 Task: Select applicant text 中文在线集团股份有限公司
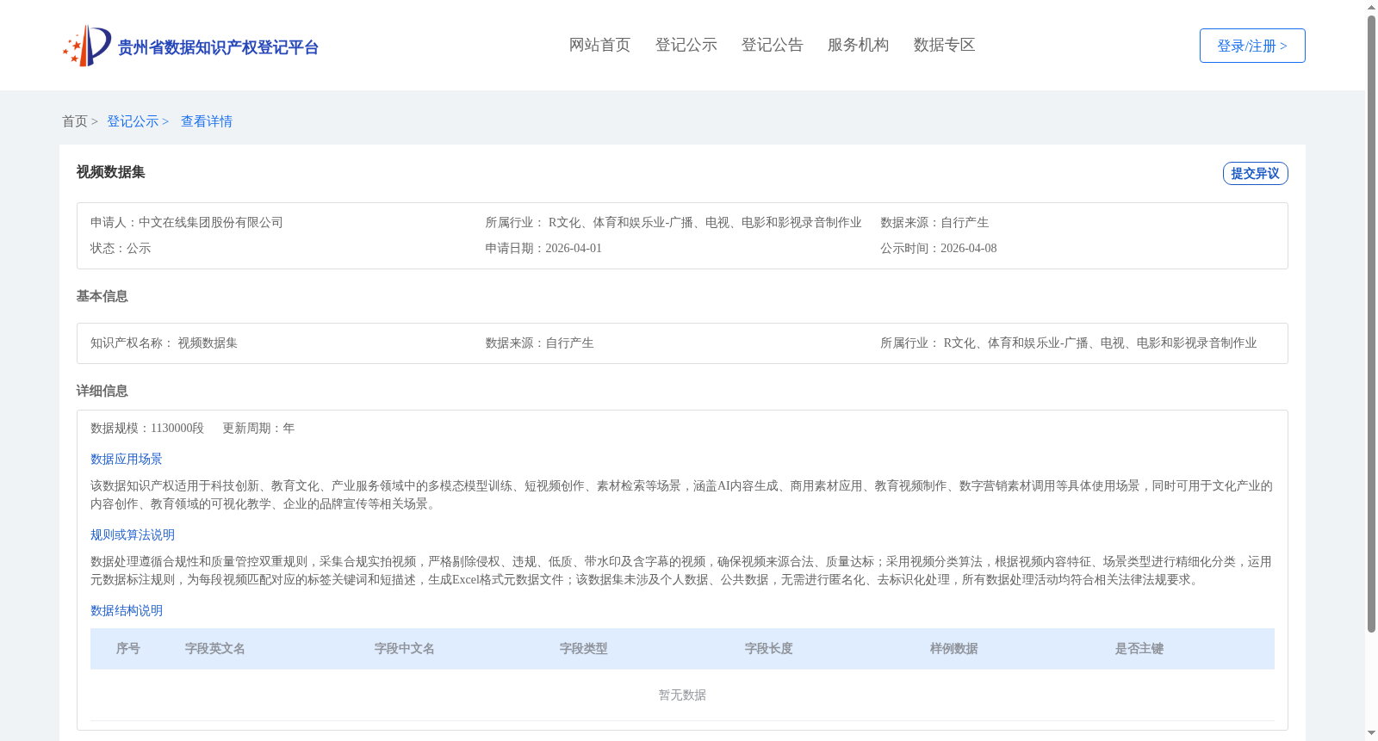[x=211, y=222]
